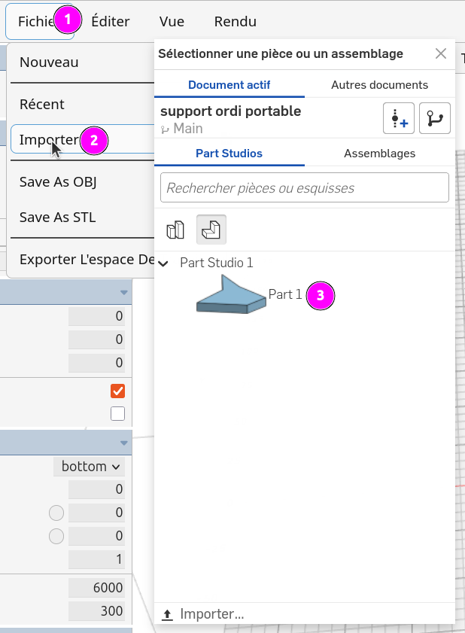Open the Assemblages tab

[379, 154]
